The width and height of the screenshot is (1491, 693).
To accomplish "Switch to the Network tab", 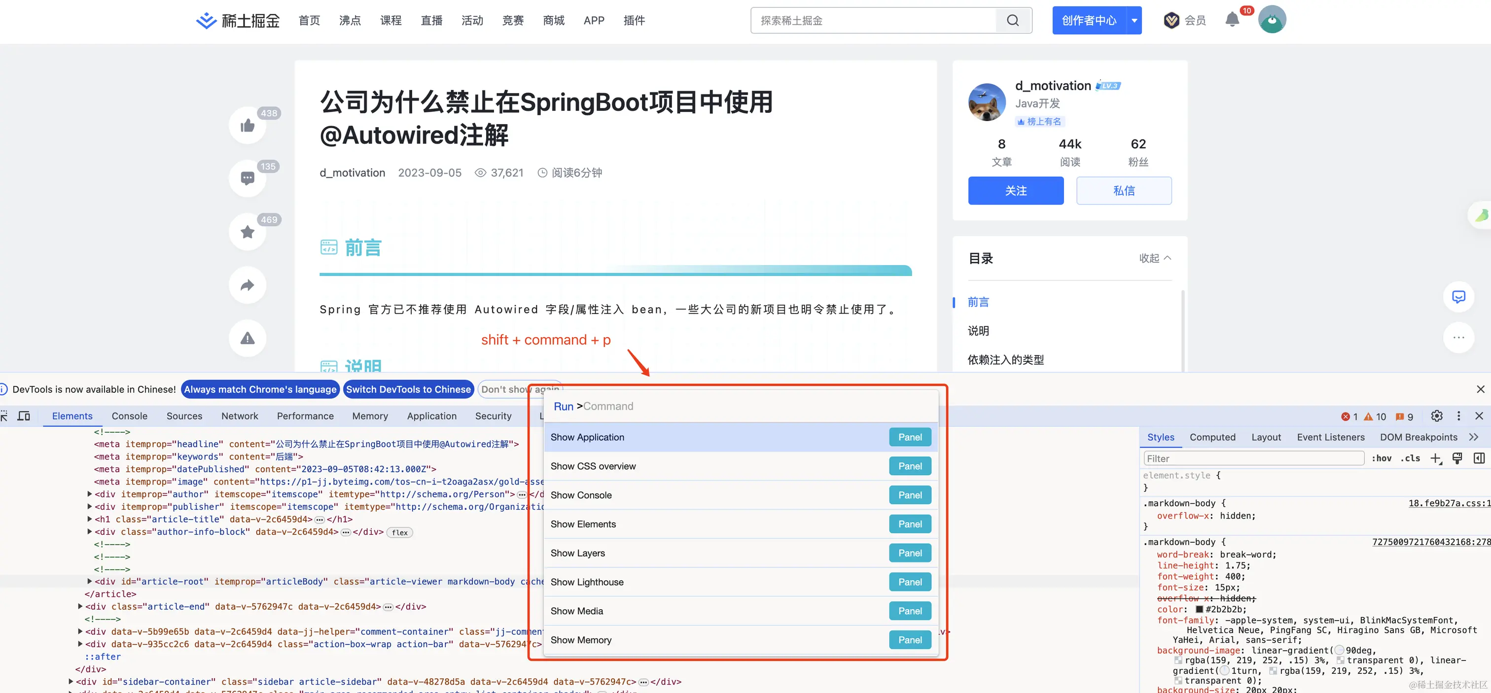I will pyautogui.click(x=240, y=416).
